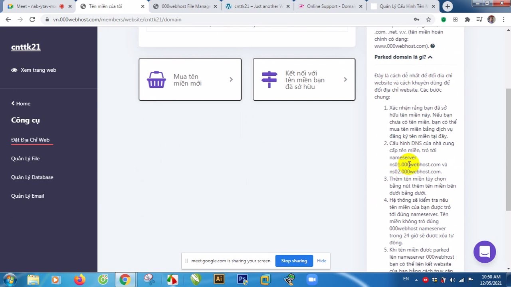Switch to the Meet - nab-ytav tab

34,6
